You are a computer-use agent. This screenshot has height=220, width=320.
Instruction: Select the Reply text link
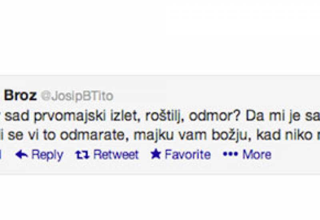pyautogui.click(x=47, y=155)
